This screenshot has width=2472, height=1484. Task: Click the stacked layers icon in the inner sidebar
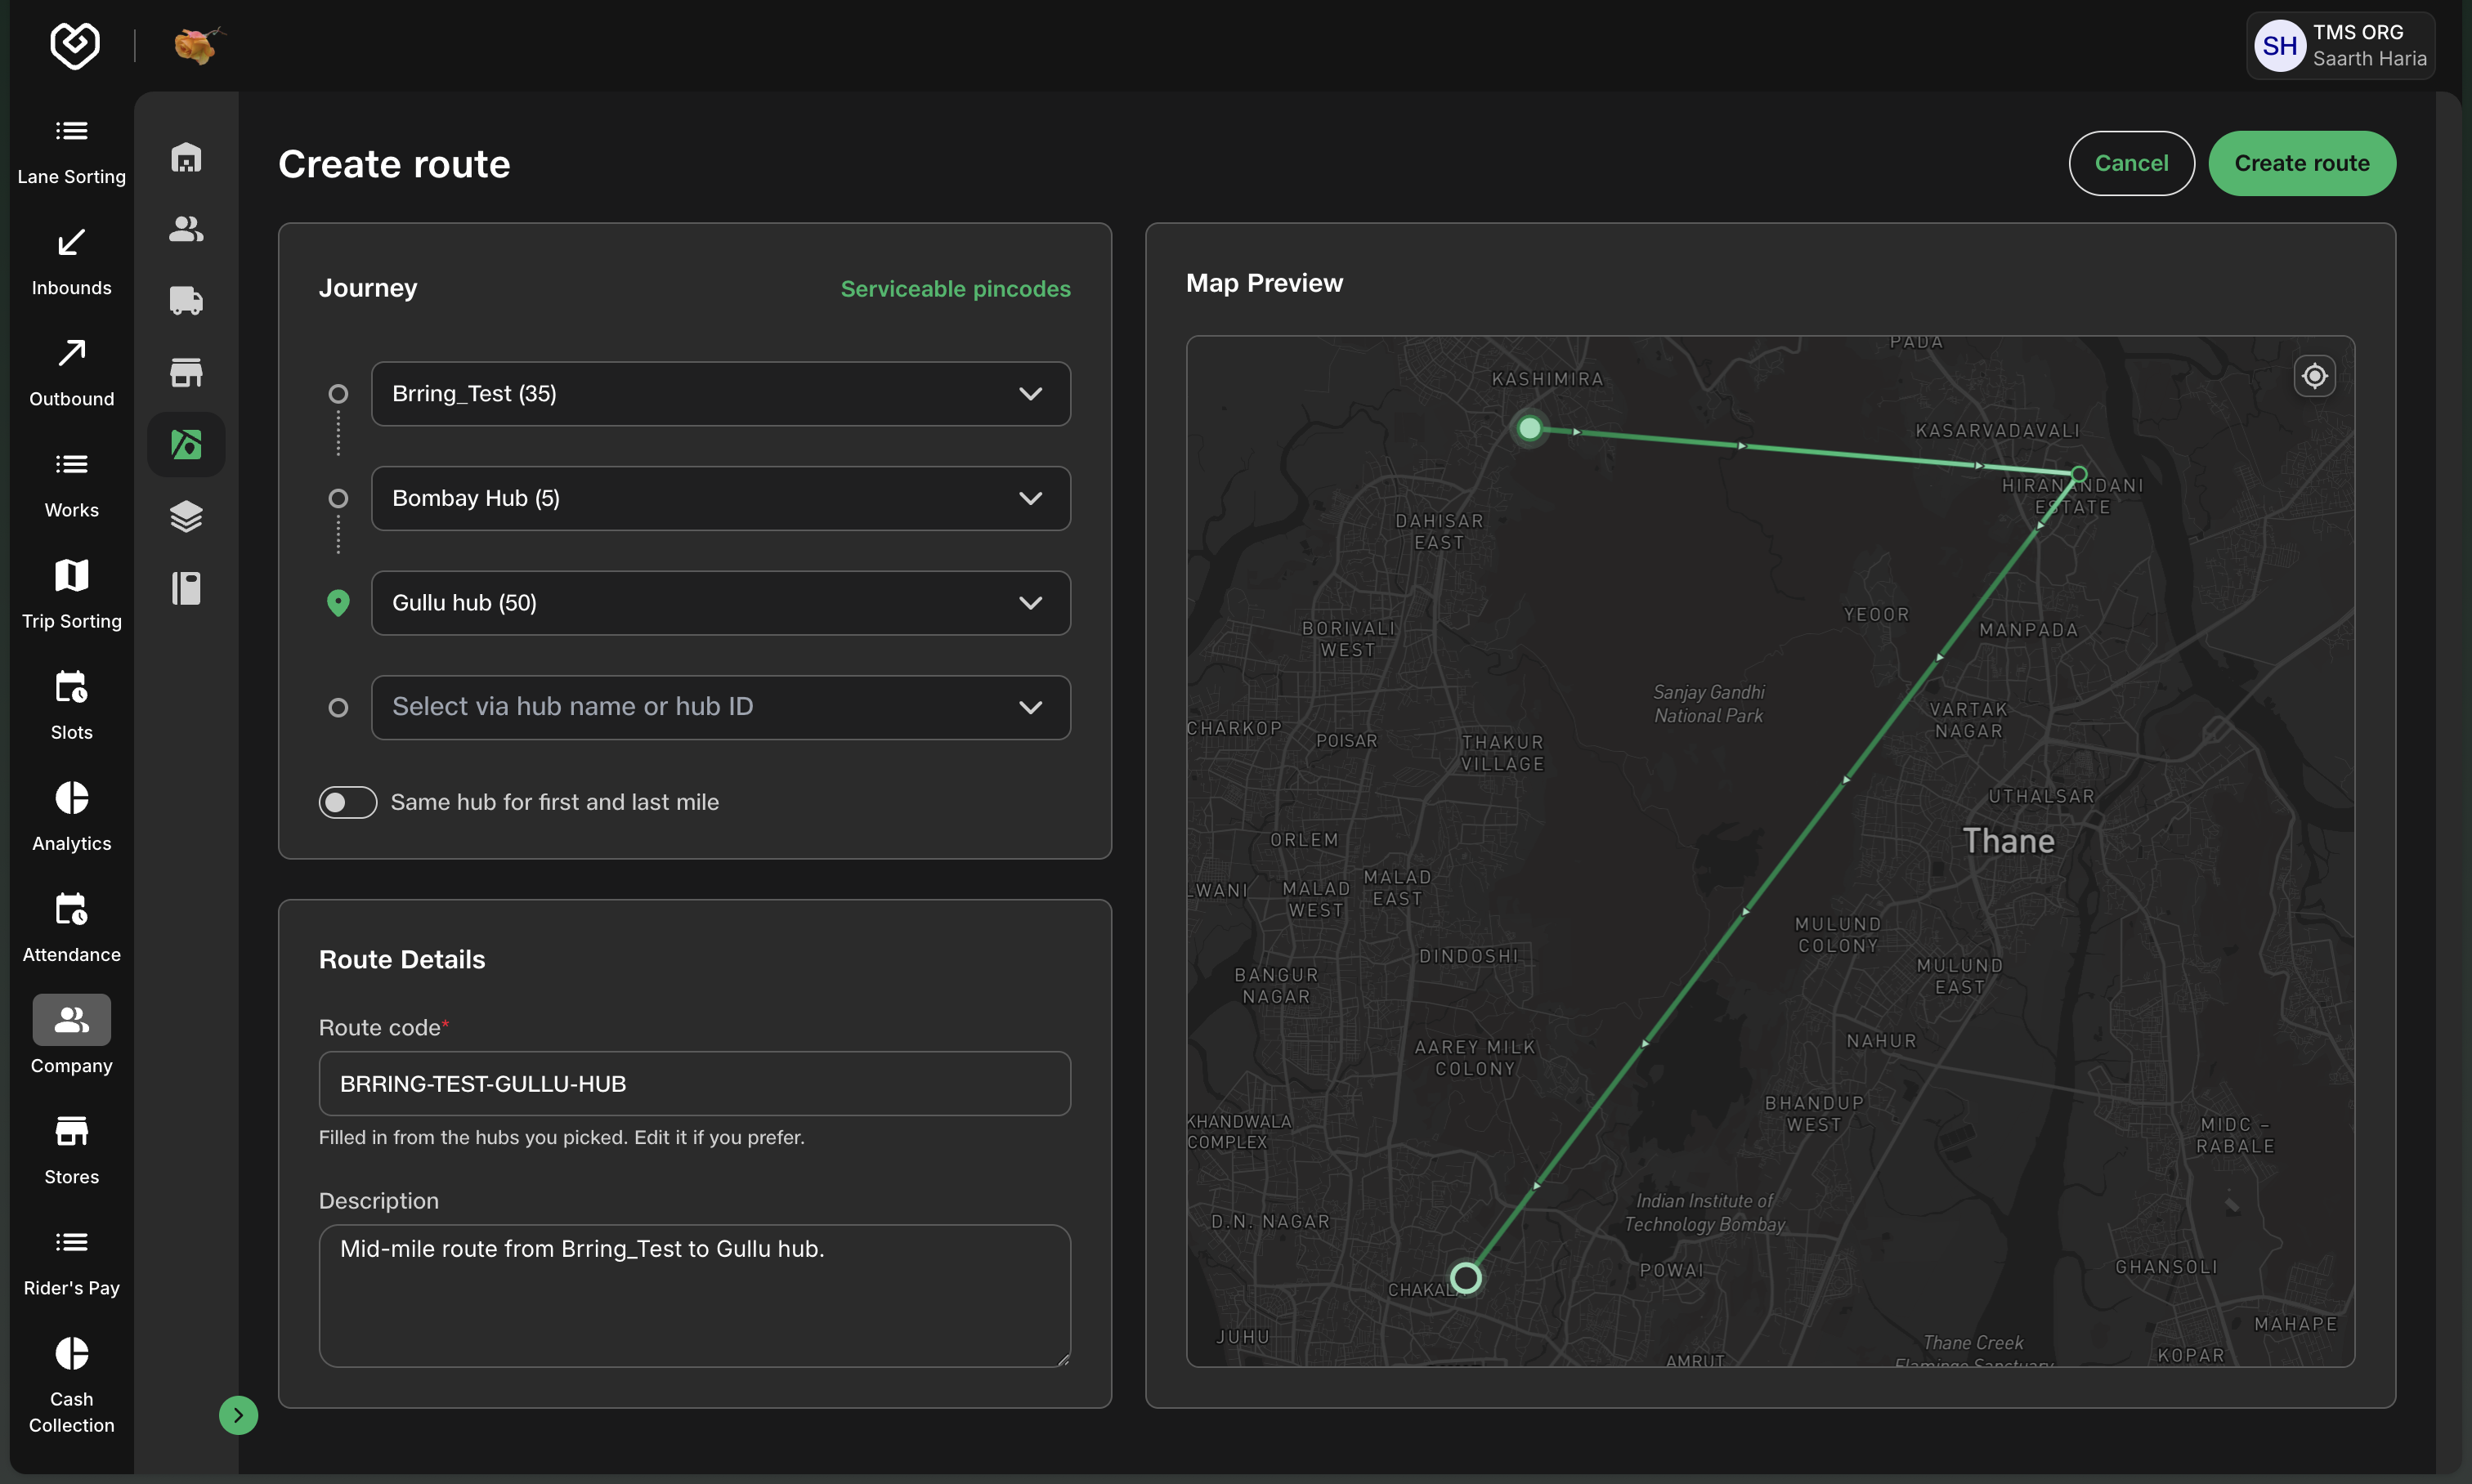coord(186,516)
